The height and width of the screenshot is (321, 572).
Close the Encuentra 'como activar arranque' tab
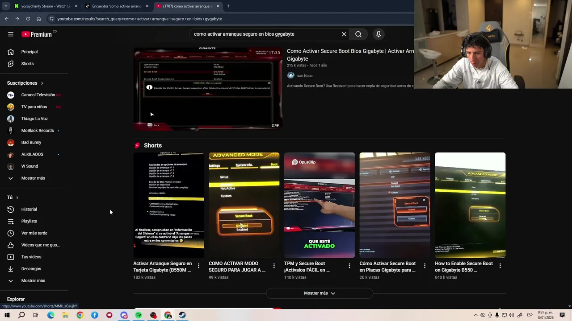pos(147,6)
